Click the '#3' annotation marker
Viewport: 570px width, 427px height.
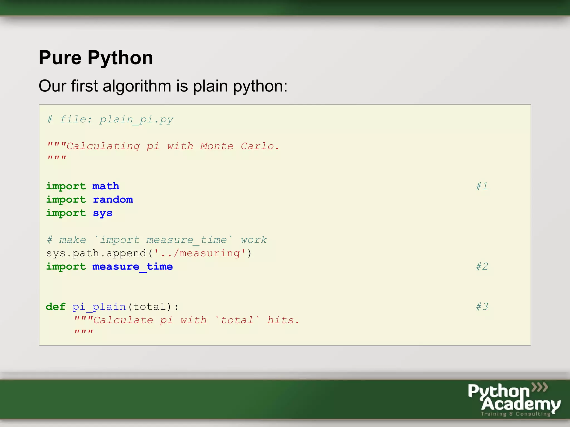[x=482, y=307]
